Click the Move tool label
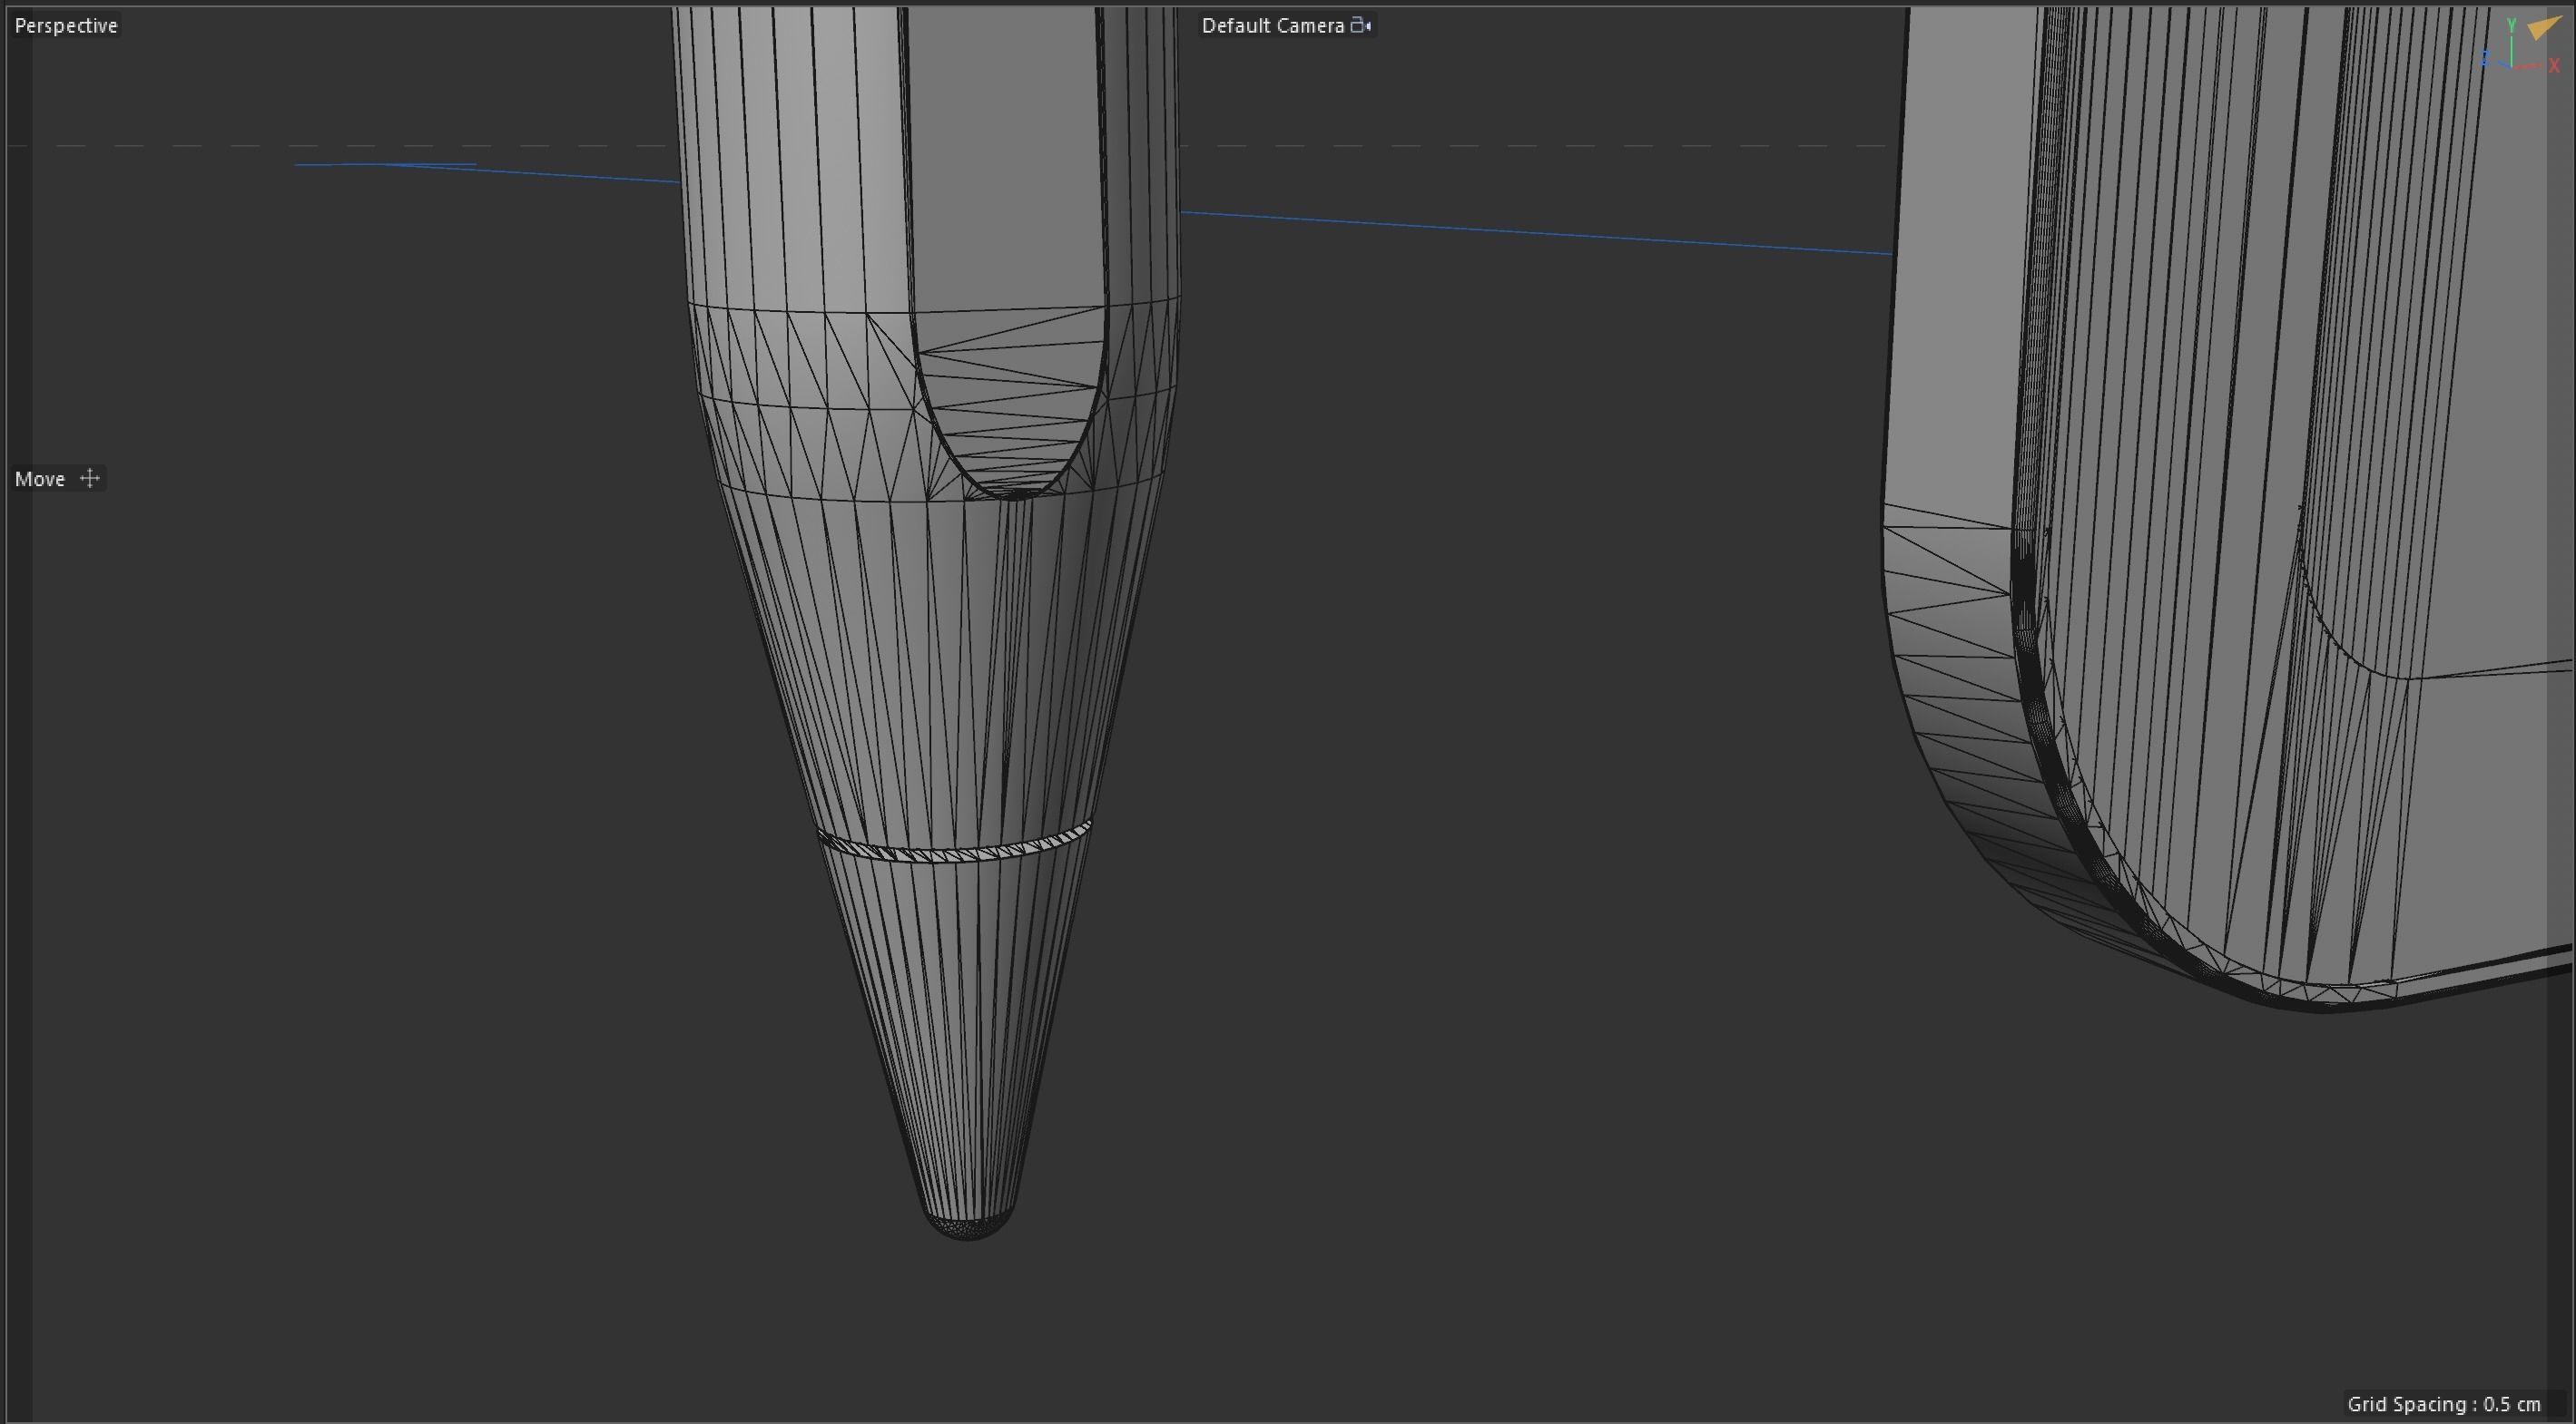 (40, 479)
